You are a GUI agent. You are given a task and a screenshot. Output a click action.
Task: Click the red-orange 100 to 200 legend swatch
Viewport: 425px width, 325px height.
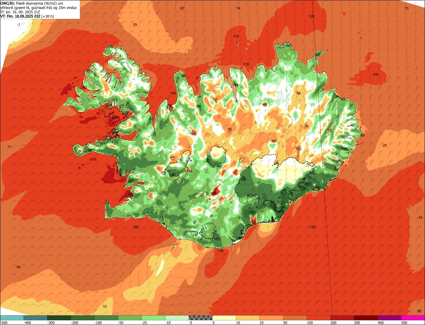click(318, 318)
